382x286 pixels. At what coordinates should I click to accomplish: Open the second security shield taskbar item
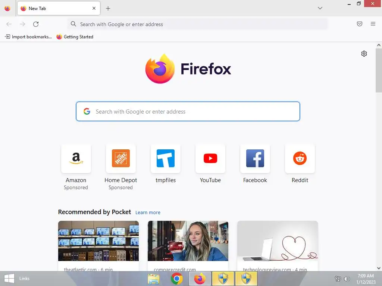point(246,279)
